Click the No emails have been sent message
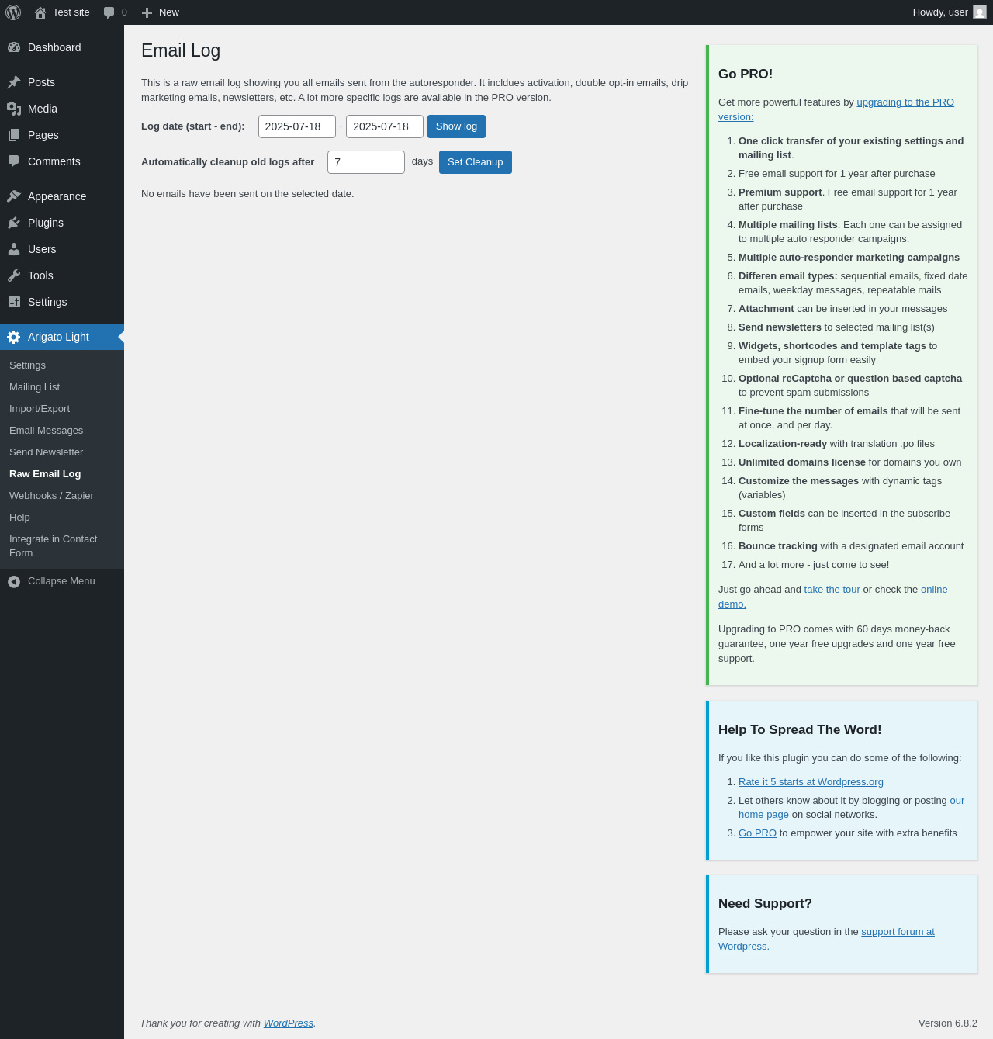The width and height of the screenshot is (993, 1039). pyautogui.click(x=247, y=194)
